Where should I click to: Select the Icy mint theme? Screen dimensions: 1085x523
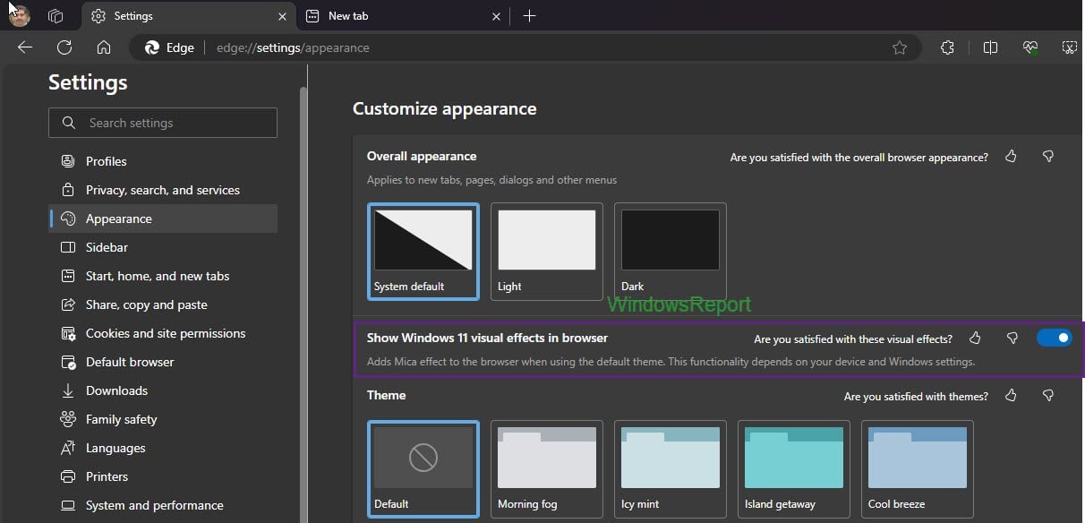pos(671,469)
